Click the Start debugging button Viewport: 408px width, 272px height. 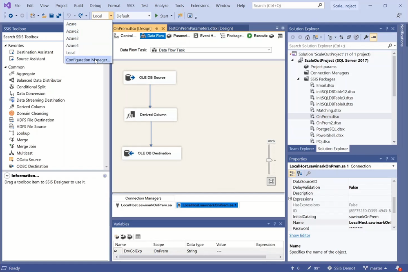click(x=162, y=16)
